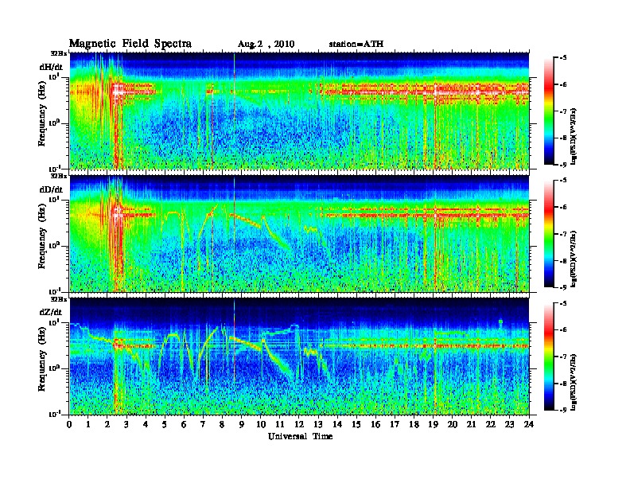630x487 pixels.
Task: Select the date text "Aug.2 , 2010"
Action: click(266, 45)
